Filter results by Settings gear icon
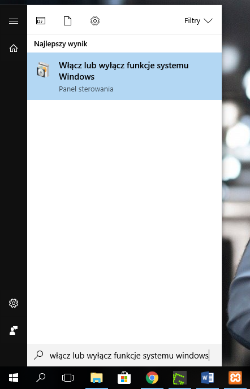 pos(95,21)
